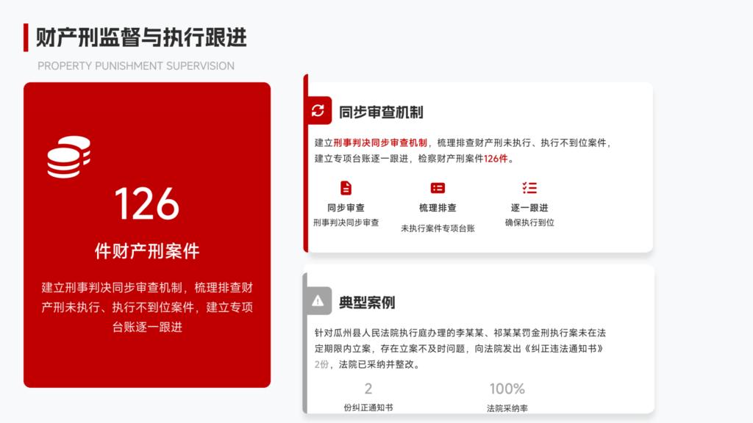753x423 pixels.
Task: Select the 确保执行到位 caption
Action: pyautogui.click(x=529, y=223)
